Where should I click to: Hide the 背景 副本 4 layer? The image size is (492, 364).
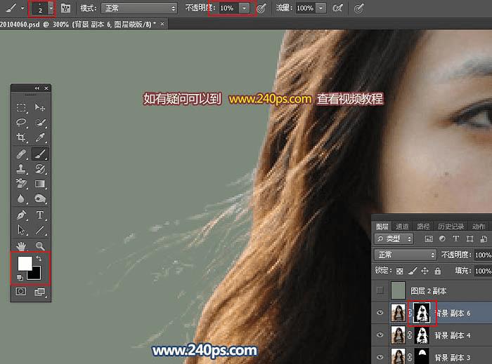380,335
